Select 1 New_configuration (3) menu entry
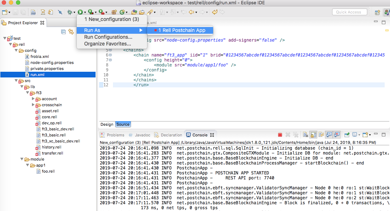390x211 pixels. pyautogui.click(x=112, y=19)
